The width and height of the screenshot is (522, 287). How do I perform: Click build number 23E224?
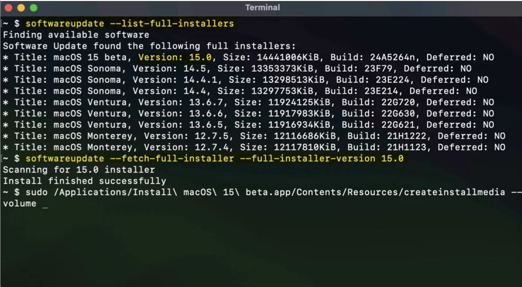click(392, 80)
